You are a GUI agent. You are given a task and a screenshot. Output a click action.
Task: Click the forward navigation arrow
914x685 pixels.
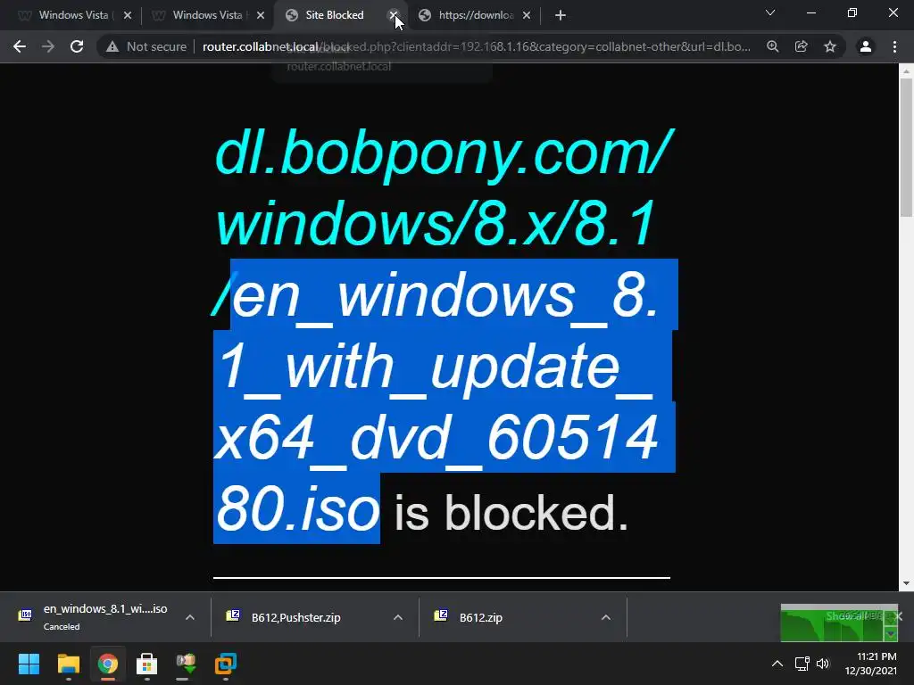tap(48, 46)
